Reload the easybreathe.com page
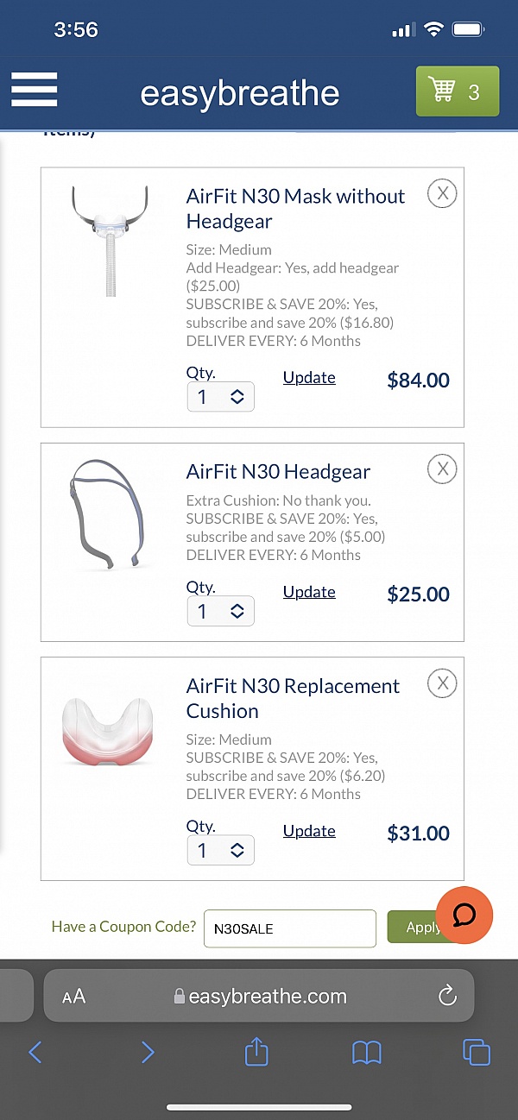The width and height of the screenshot is (518, 1120). [447, 997]
